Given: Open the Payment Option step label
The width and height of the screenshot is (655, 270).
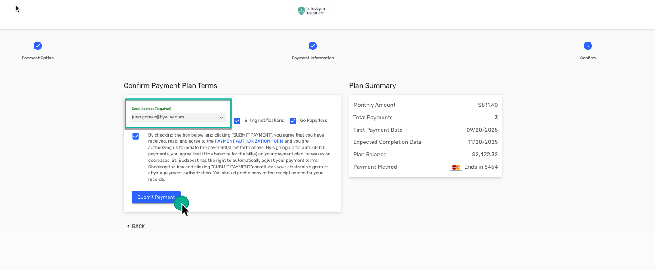Looking at the screenshot, I should pyautogui.click(x=38, y=58).
